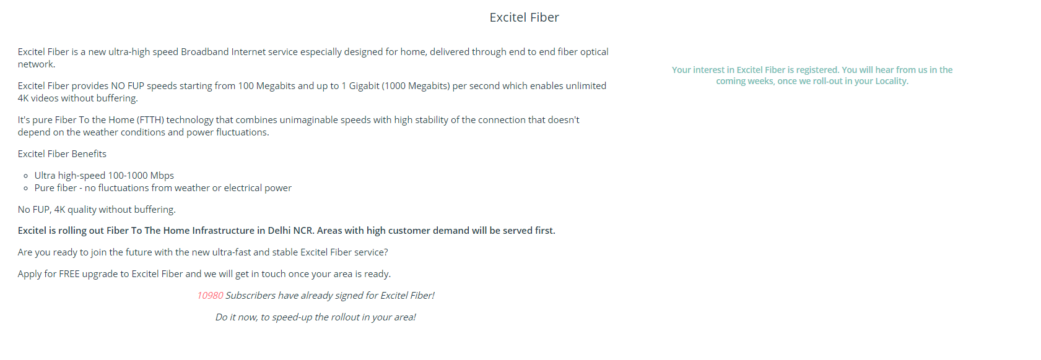The height and width of the screenshot is (360, 1041).
Task: Click "Do it now, to speed-up the rollout" text
Action: pos(315,317)
